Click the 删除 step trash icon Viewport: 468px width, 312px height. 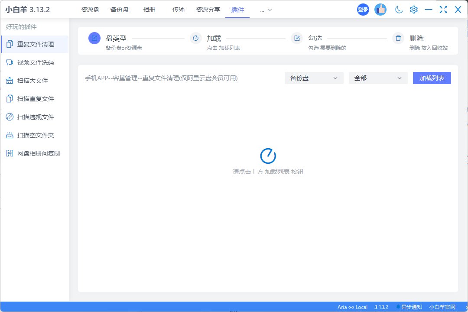click(398, 38)
